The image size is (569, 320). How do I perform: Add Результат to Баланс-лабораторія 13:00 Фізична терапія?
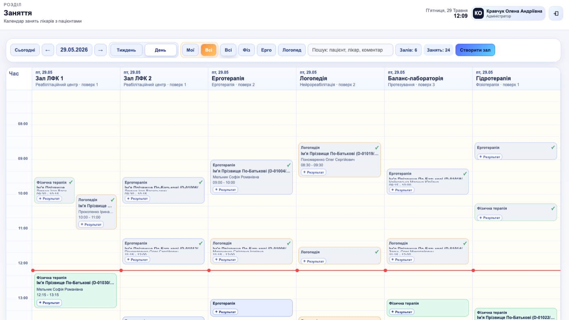coord(402,312)
